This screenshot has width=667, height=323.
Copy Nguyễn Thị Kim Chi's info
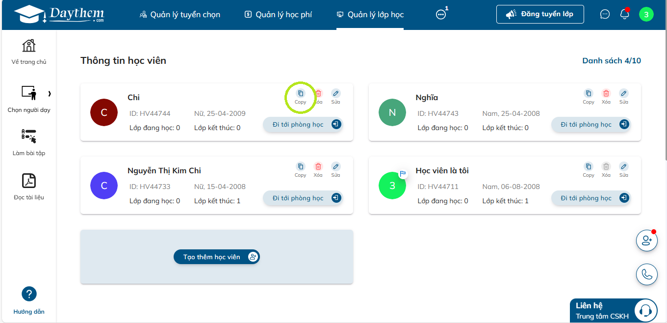pos(300,169)
